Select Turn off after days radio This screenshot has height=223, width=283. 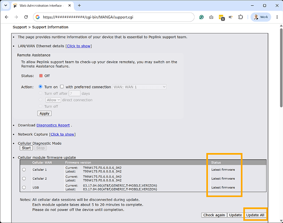41,93
